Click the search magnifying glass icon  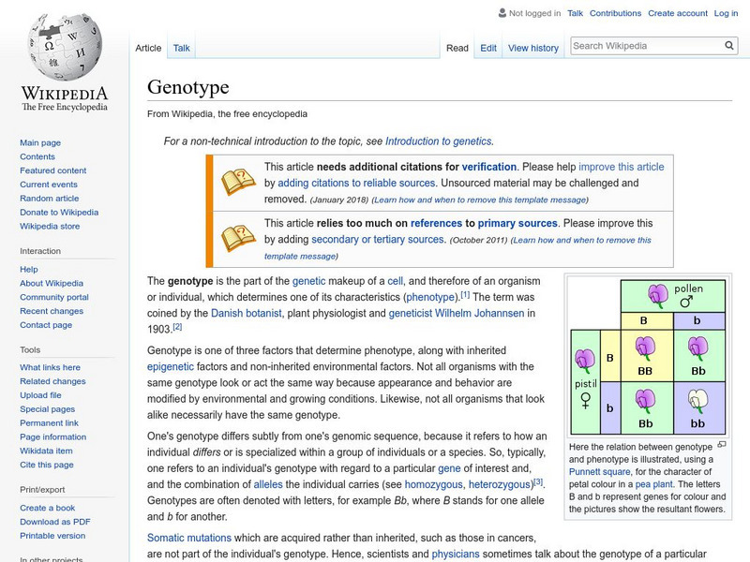(x=729, y=45)
